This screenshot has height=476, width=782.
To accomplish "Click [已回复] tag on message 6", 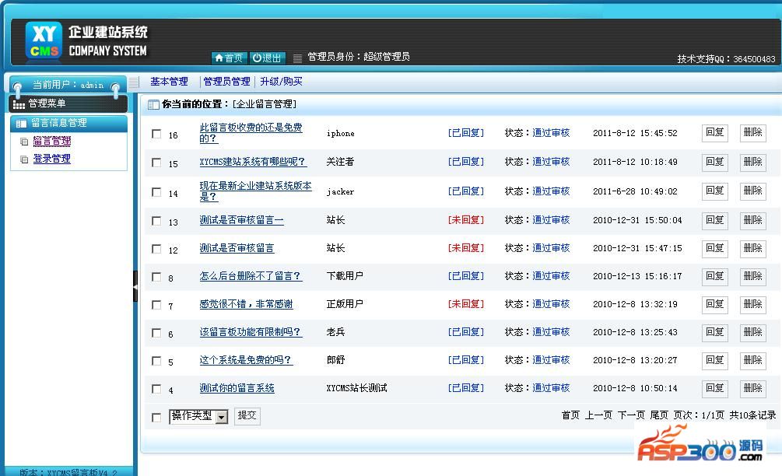I will (x=466, y=331).
